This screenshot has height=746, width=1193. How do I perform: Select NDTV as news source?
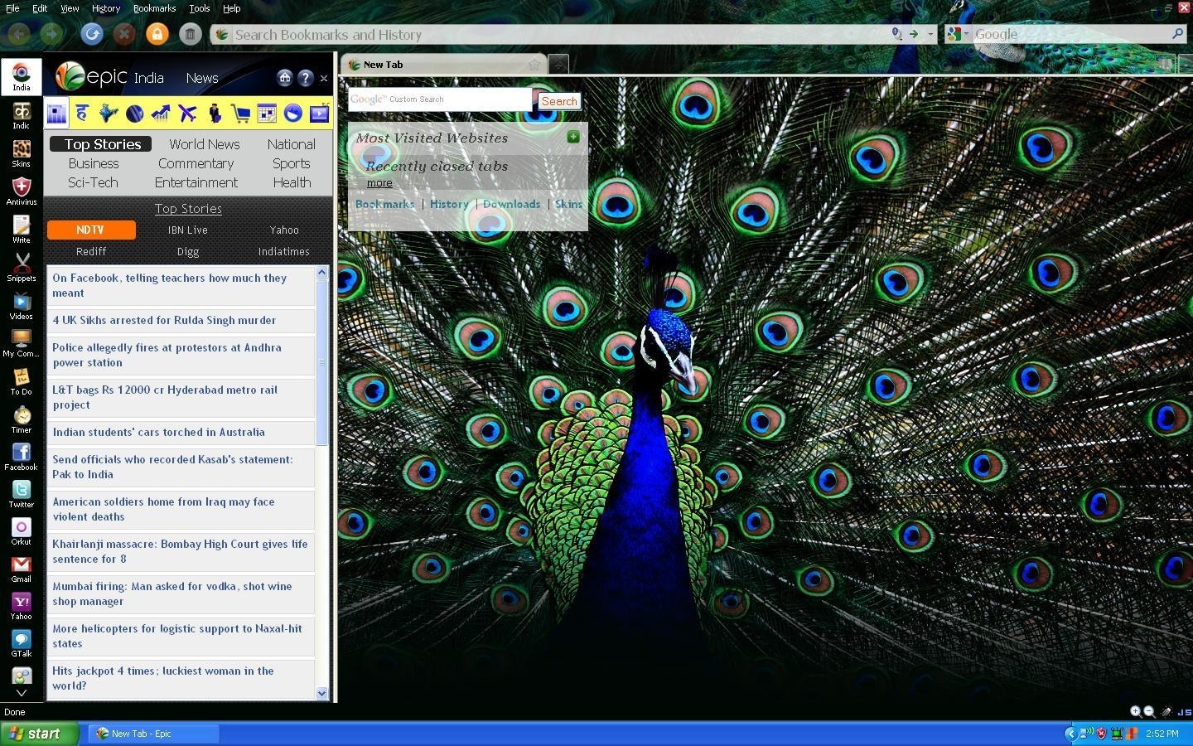(x=90, y=230)
